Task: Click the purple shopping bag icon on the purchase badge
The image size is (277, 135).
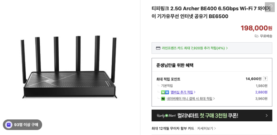Action: 9,125
